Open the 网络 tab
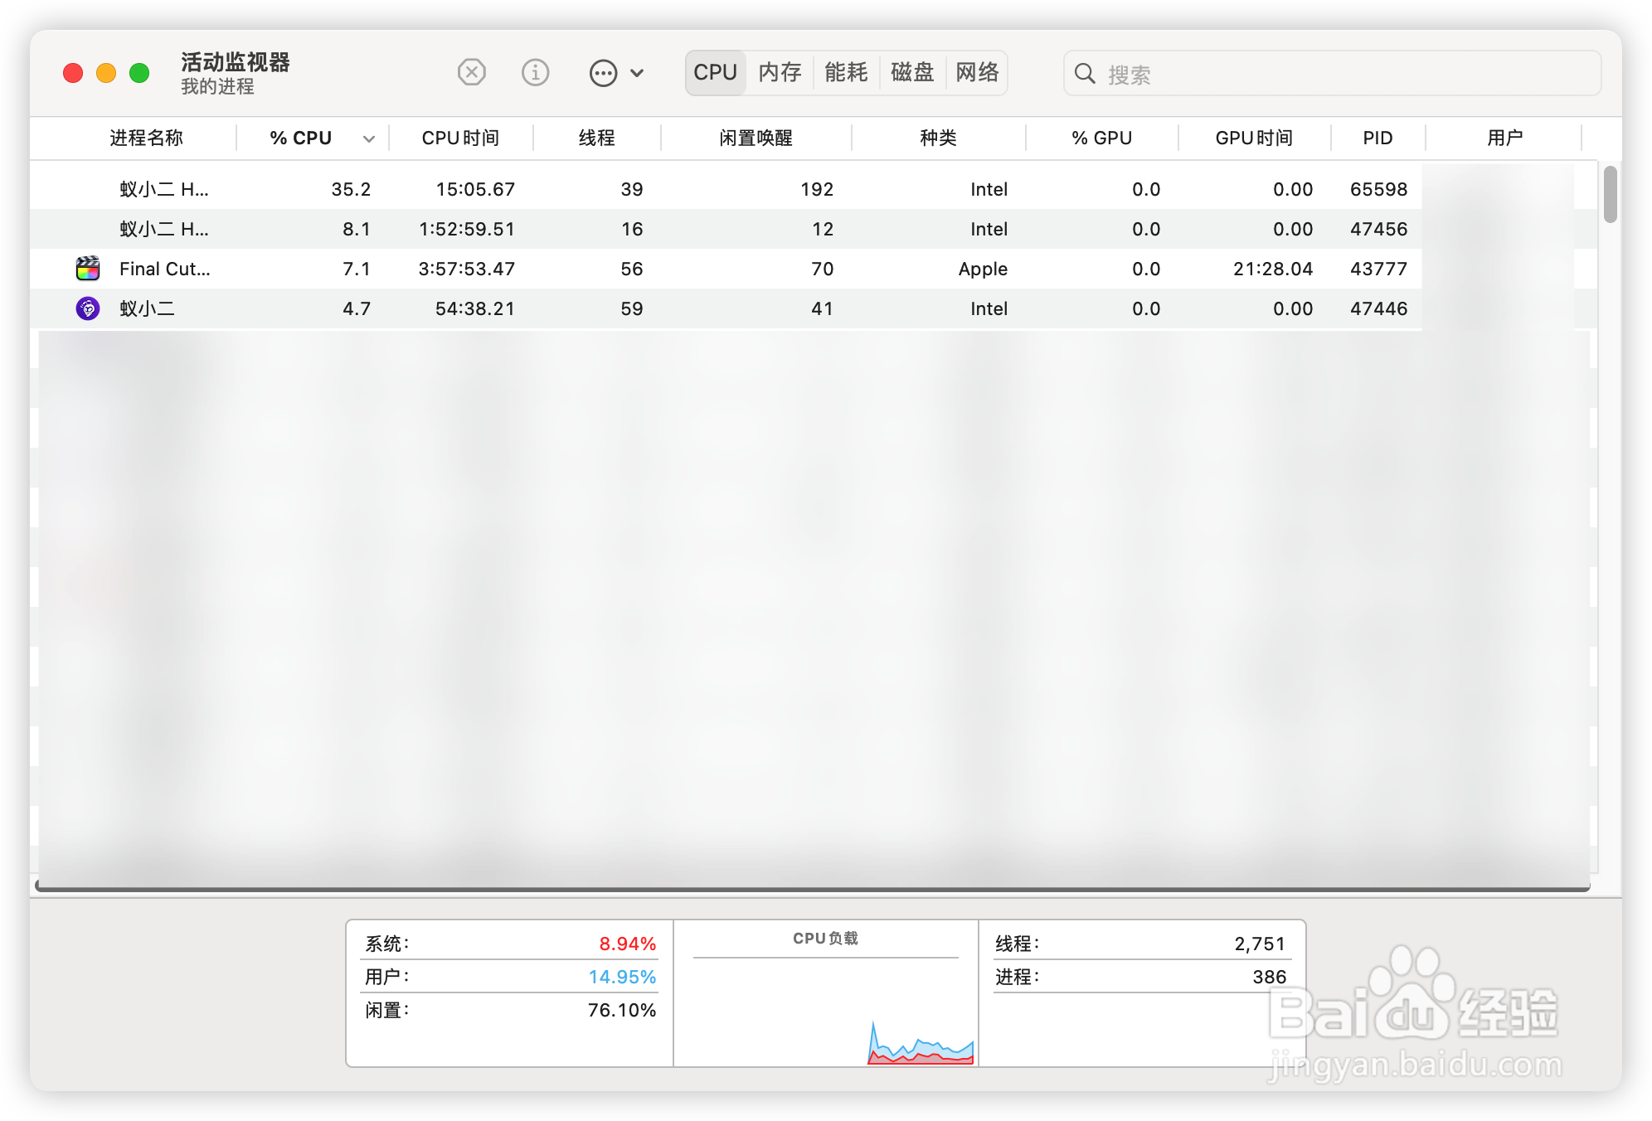This screenshot has width=1652, height=1121. click(x=977, y=73)
